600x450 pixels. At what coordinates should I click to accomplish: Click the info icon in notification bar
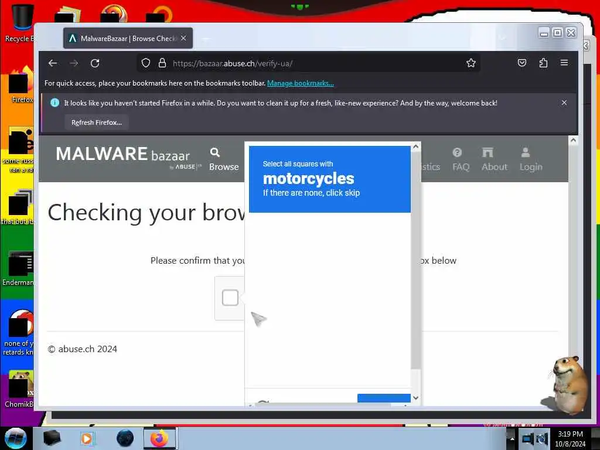click(x=54, y=103)
